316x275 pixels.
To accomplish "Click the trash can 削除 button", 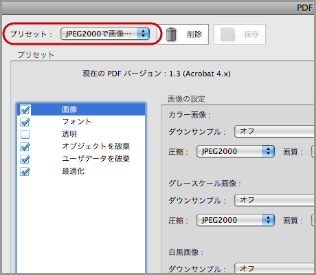I will 183,34.
